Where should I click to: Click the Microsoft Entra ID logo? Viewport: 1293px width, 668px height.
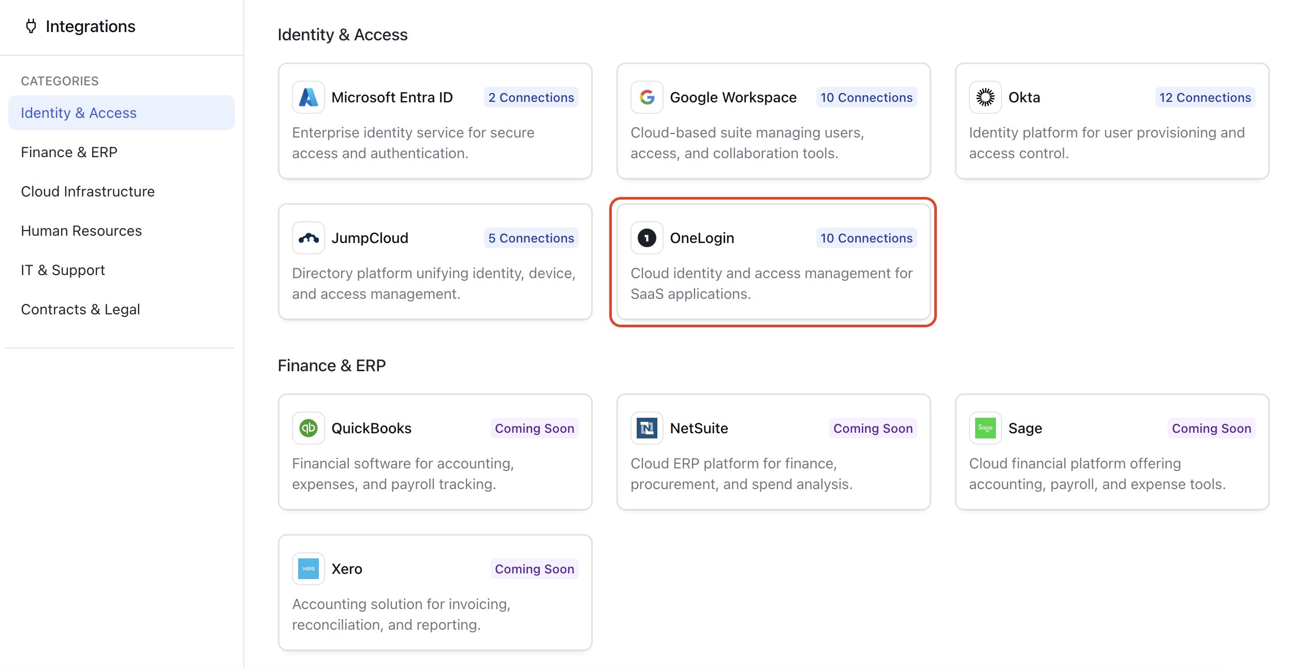(308, 97)
